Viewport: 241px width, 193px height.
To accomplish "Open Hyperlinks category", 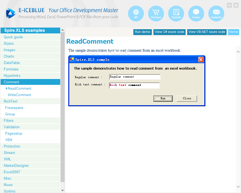I will tap(31, 75).
